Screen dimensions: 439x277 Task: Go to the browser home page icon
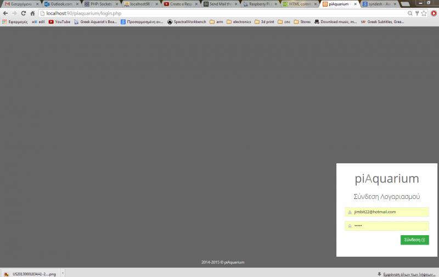click(32, 13)
